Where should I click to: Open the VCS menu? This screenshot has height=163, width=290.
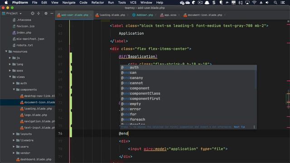tap(133, 3)
